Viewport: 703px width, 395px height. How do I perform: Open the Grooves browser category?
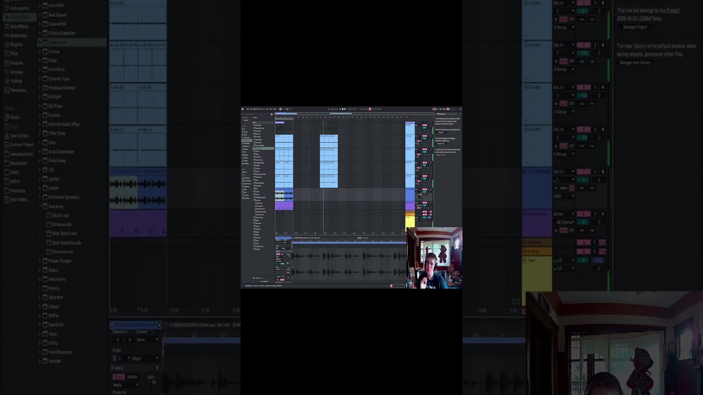click(x=246, y=157)
